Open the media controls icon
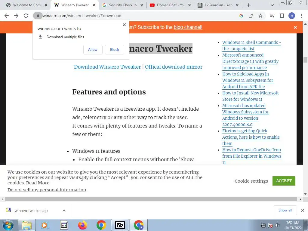This screenshot has height=231, width=308. pos(272,16)
